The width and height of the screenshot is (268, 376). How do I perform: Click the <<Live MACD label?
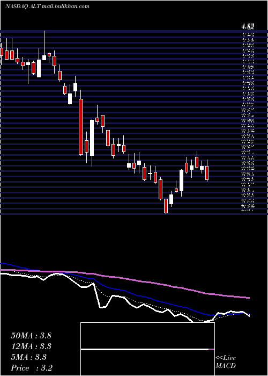click(x=226, y=362)
